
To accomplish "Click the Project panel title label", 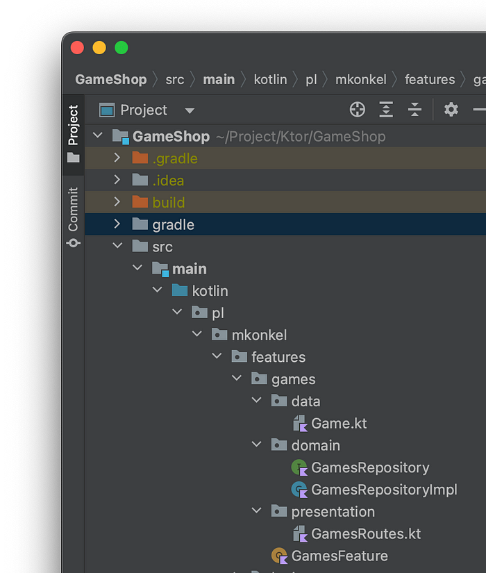I will click(x=144, y=110).
